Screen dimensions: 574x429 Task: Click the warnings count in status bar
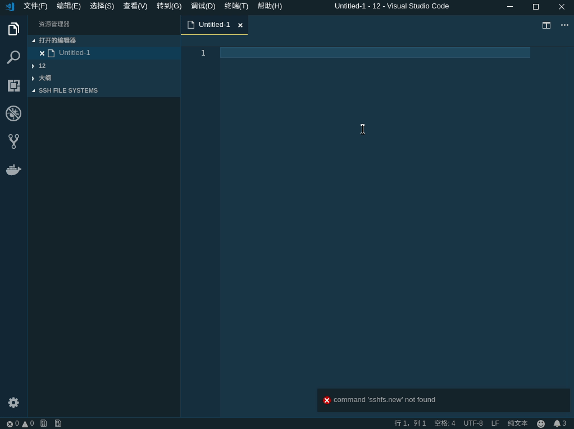point(28,423)
